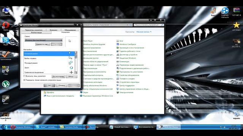The height and width of the screenshot is (136, 243).
Task: Open the Fraps desktop shortcut
Action: click(x=6, y=70)
